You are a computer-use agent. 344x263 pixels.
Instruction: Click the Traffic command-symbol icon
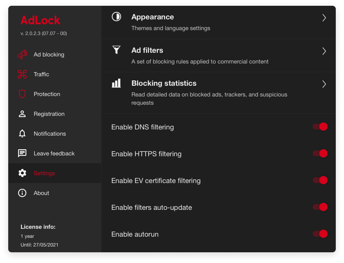click(x=22, y=74)
